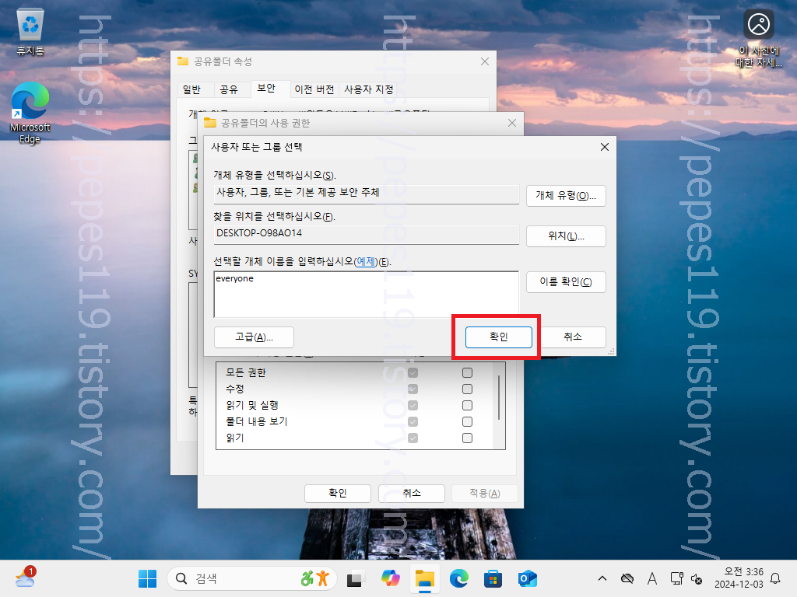This screenshot has height=597, width=797.
Task: Open the wallpaper photo info icon
Action: (x=758, y=38)
